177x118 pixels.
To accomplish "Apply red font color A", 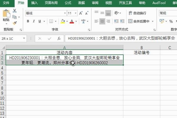I will pos(72,21).
